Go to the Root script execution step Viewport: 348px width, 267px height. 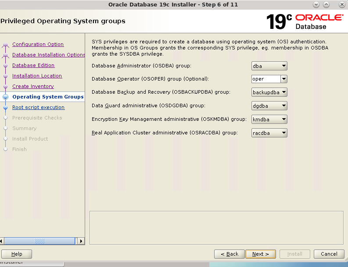point(38,107)
